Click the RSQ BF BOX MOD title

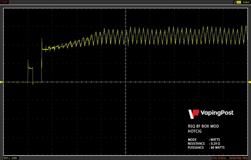click(203, 126)
